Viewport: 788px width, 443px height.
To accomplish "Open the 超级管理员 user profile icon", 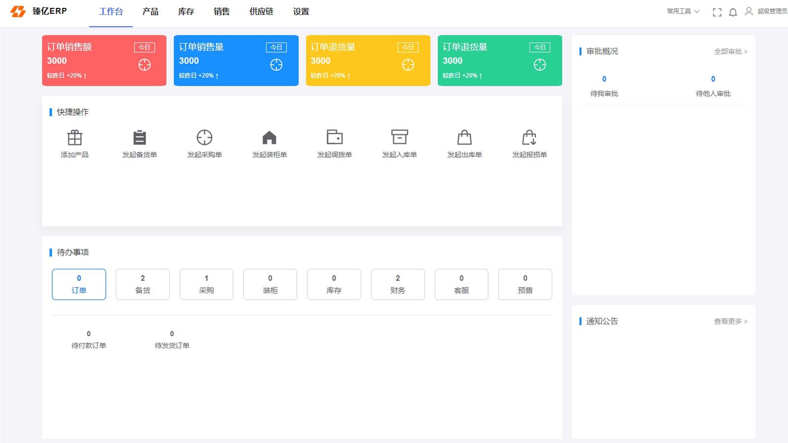I will (x=749, y=12).
